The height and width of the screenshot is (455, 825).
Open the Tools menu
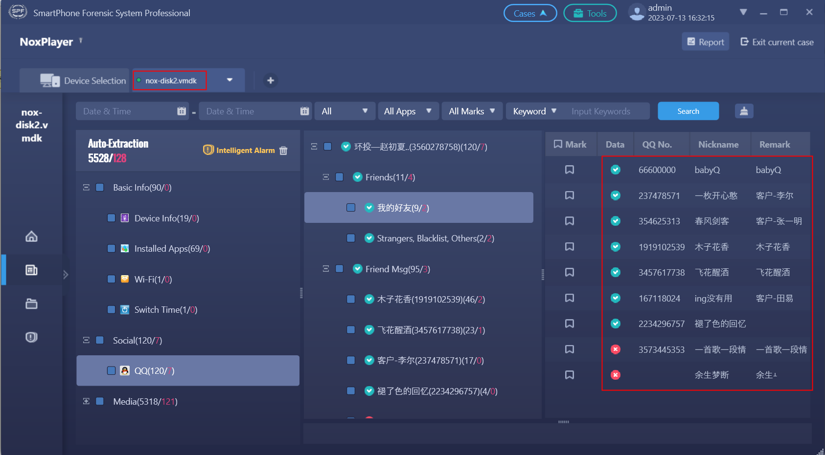coord(590,13)
